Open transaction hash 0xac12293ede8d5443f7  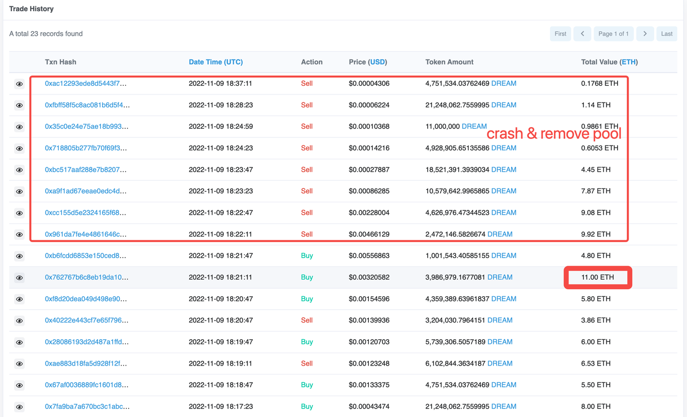(x=86, y=84)
